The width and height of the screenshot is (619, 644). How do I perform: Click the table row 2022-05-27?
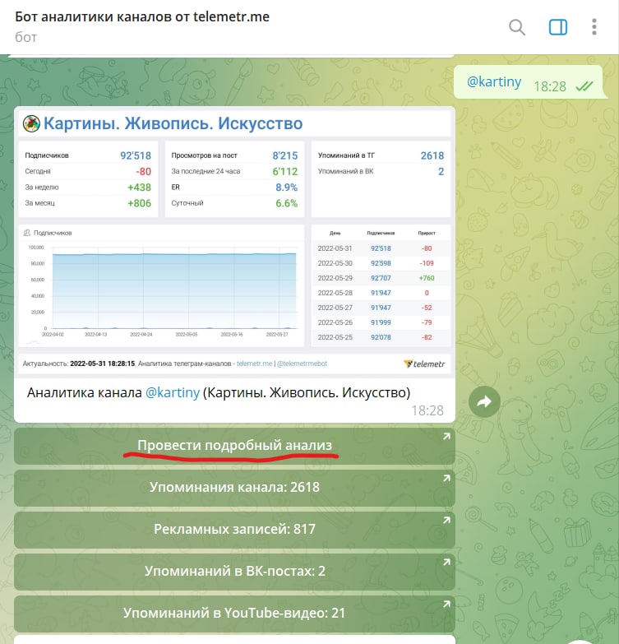coord(381,308)
